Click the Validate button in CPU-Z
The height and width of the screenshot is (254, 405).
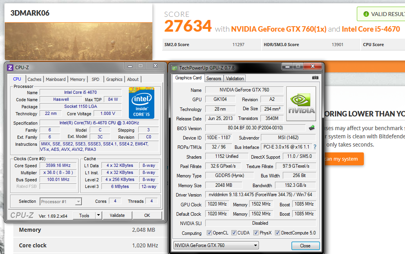pyautogui.click(x=117, y=215)
